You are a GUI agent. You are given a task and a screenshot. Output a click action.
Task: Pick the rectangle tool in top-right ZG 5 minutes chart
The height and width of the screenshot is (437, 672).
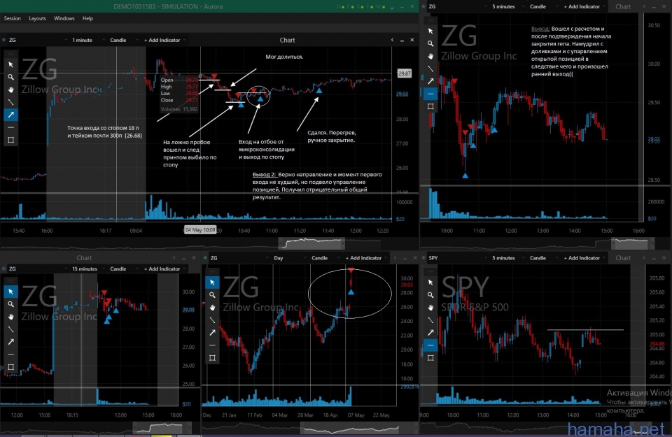tap(430, 106)
